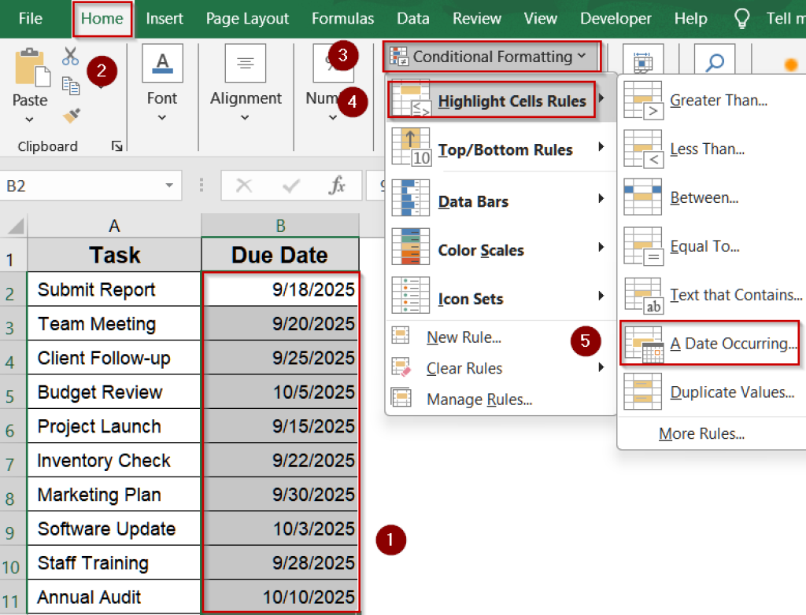Click the Insert Function fx icon

tap(337, 186)
